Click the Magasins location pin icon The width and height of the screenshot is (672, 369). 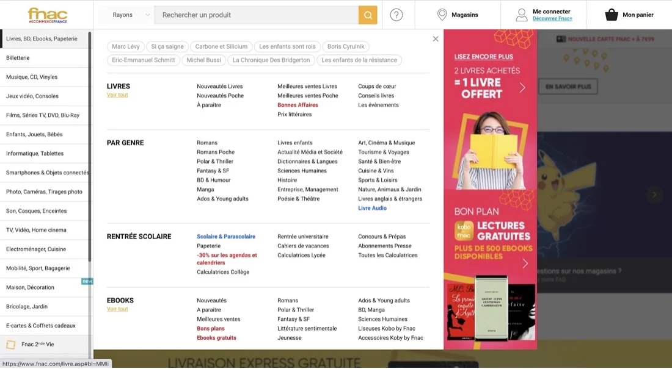pos(442,15)
